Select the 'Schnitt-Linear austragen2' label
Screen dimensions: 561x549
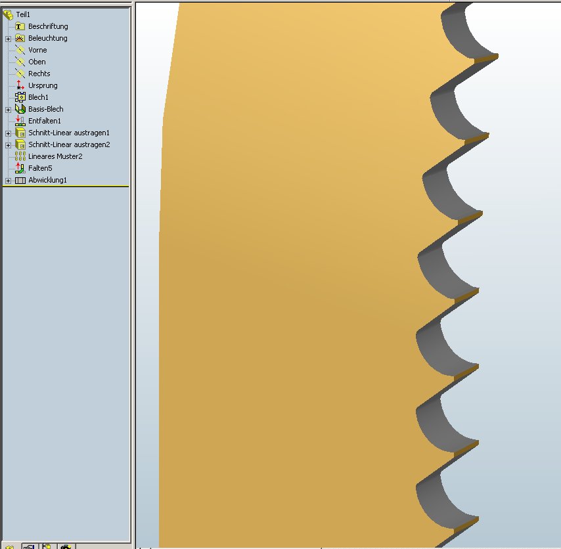click(69, 144)
